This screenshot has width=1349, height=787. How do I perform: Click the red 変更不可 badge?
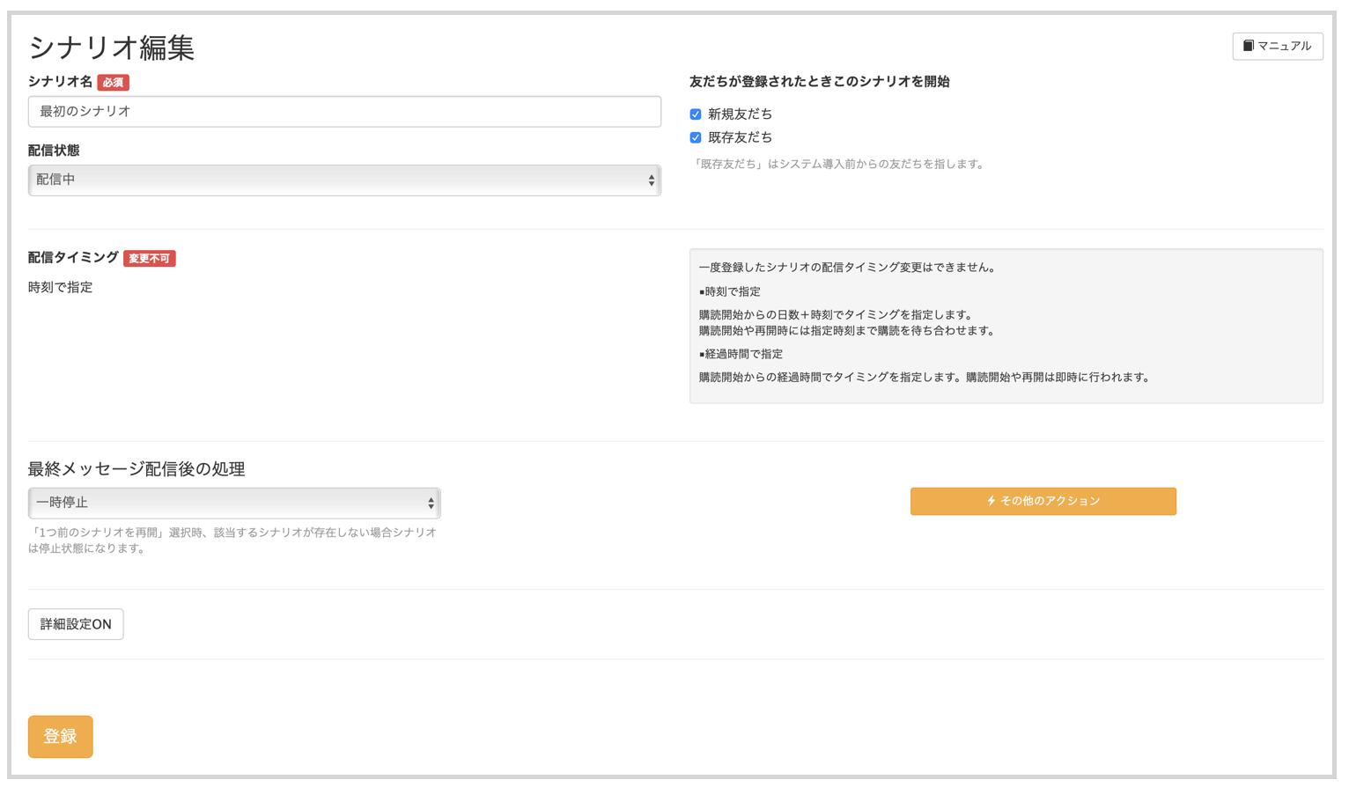[149, 259]
